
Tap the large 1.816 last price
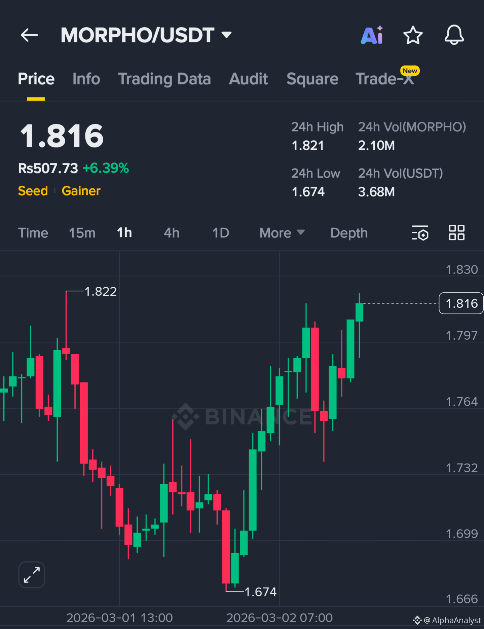(x=62, y=136)
